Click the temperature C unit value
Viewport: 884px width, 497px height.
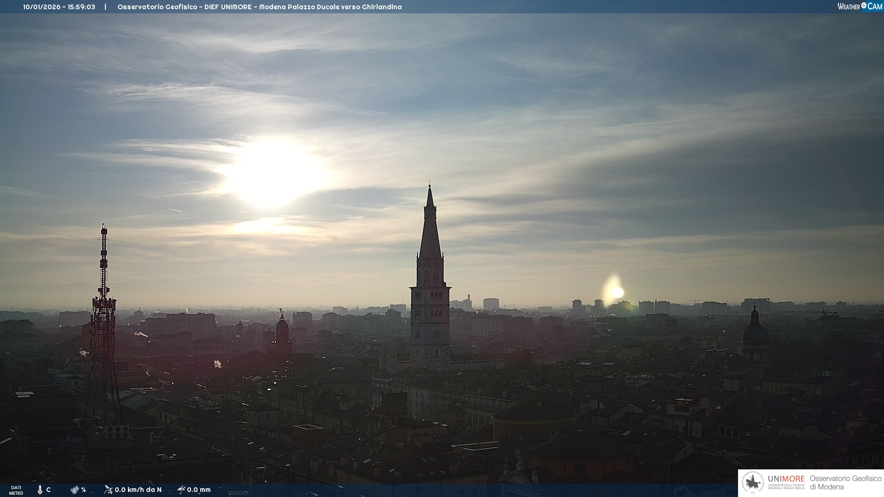coord(48,490)
